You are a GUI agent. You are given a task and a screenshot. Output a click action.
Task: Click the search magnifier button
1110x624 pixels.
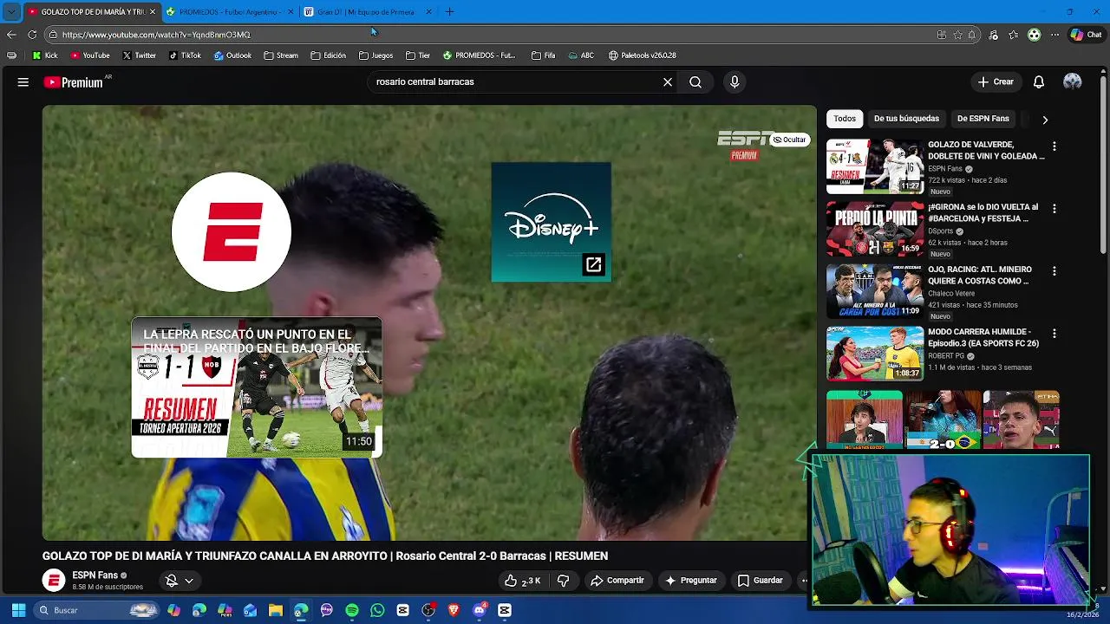pos(695,82)
